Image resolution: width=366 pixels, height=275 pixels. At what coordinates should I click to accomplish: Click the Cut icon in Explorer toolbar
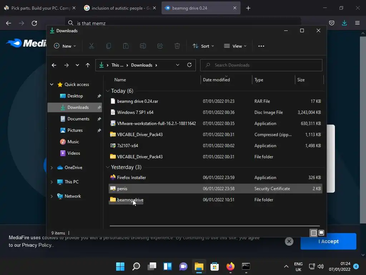coord(91,46)
